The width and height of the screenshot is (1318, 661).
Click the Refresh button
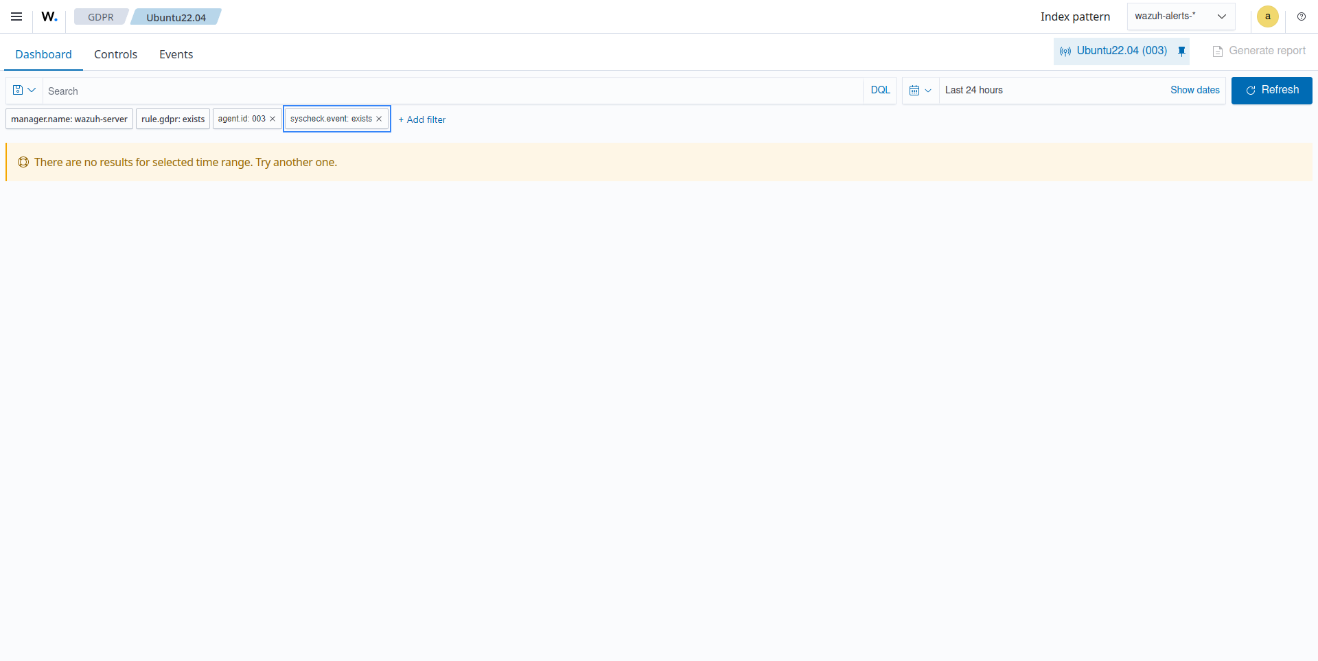(1271, 90)
